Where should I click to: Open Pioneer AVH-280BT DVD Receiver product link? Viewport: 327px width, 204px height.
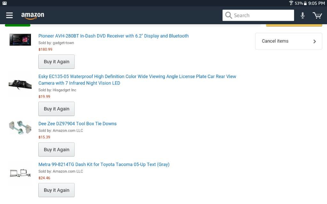pos(113,36)
